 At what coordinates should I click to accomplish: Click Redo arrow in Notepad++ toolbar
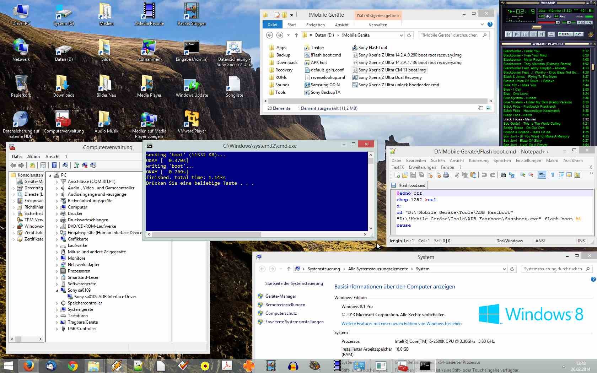point(492,175)
